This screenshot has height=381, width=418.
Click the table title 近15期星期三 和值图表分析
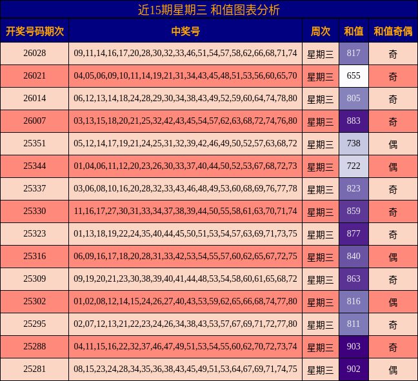(209, 10)
